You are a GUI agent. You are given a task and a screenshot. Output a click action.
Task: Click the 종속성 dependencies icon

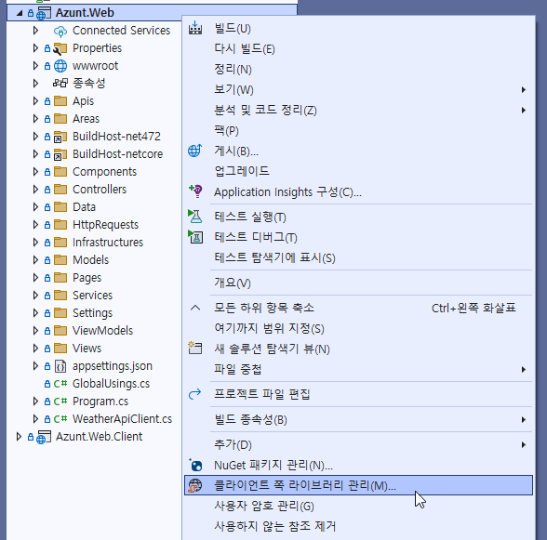[60, 83]
